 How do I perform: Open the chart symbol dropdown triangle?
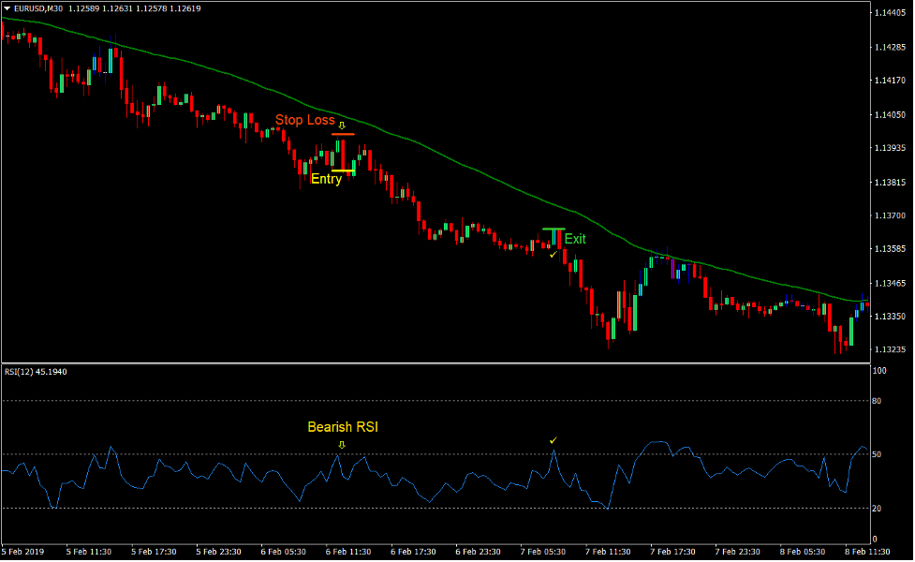tap(7, 7)
